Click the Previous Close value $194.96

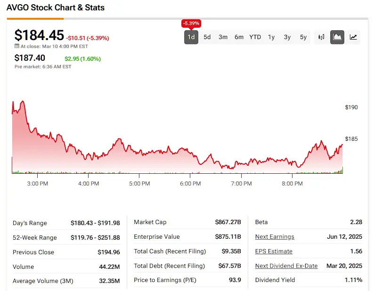[109, 252]
